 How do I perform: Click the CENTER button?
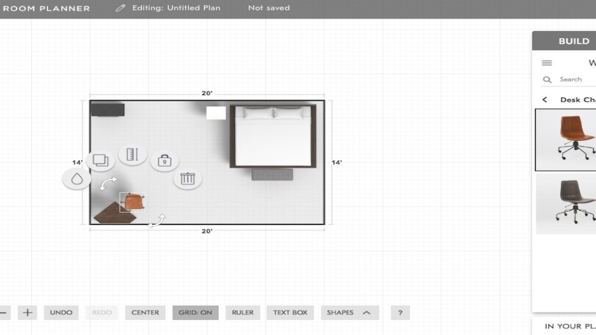[x=145, y=312]
